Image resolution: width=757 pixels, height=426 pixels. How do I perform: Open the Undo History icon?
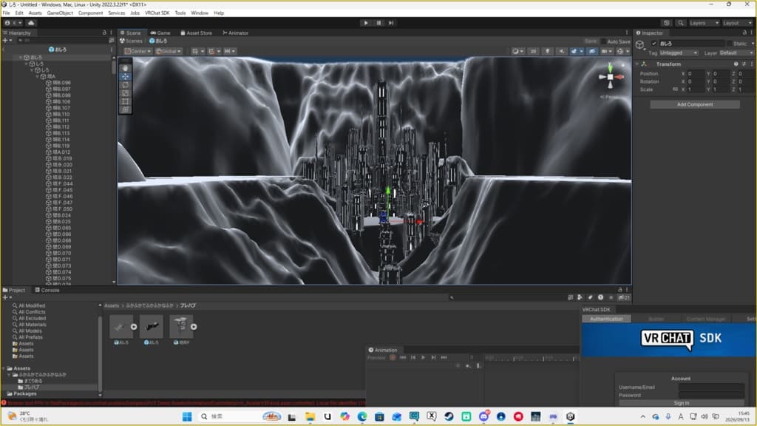click(667, 23)
